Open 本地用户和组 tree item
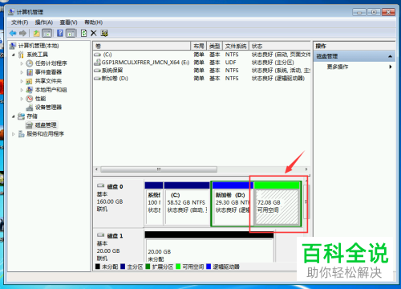This screenshot has width=401, height=289. 51,90
